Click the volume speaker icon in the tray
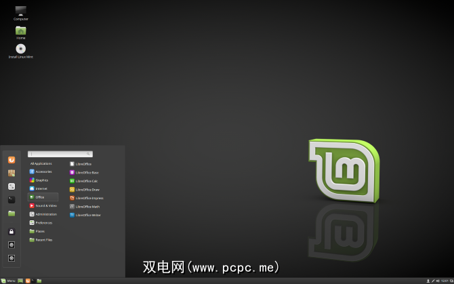The height and width of the screenshot is (284, 454). tap(438, 281)
